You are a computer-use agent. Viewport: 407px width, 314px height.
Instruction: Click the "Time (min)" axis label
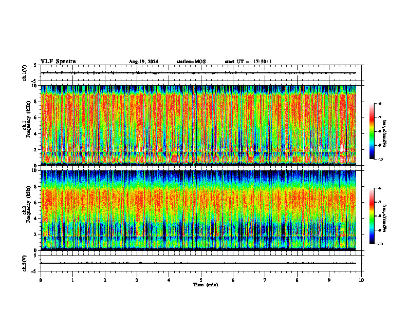pos(206,285)
